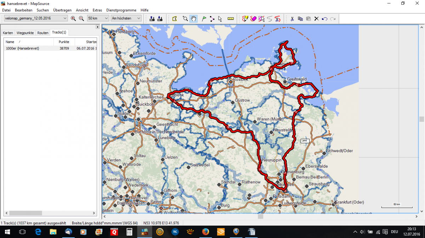Select the waypoint flag tool
Screen dimensions: 425x238
(x=204, y=19)
